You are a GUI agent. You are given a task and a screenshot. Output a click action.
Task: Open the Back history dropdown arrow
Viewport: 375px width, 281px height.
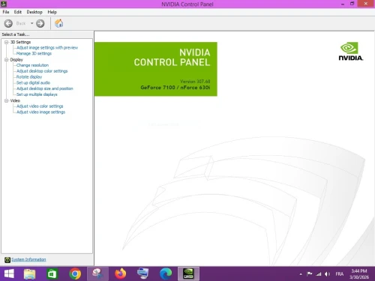(31, 23)
